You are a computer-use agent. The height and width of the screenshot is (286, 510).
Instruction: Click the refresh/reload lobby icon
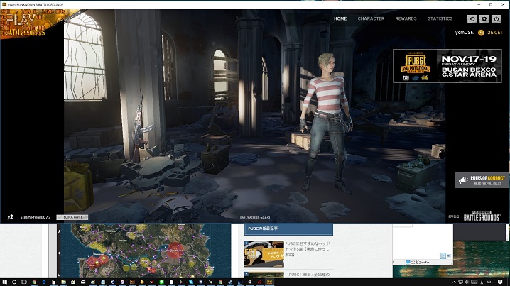(x=472, y=19)
